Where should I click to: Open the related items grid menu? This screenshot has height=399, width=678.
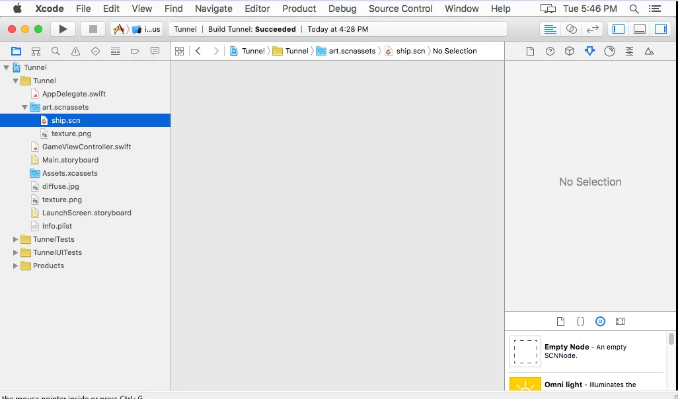(180, 51)
